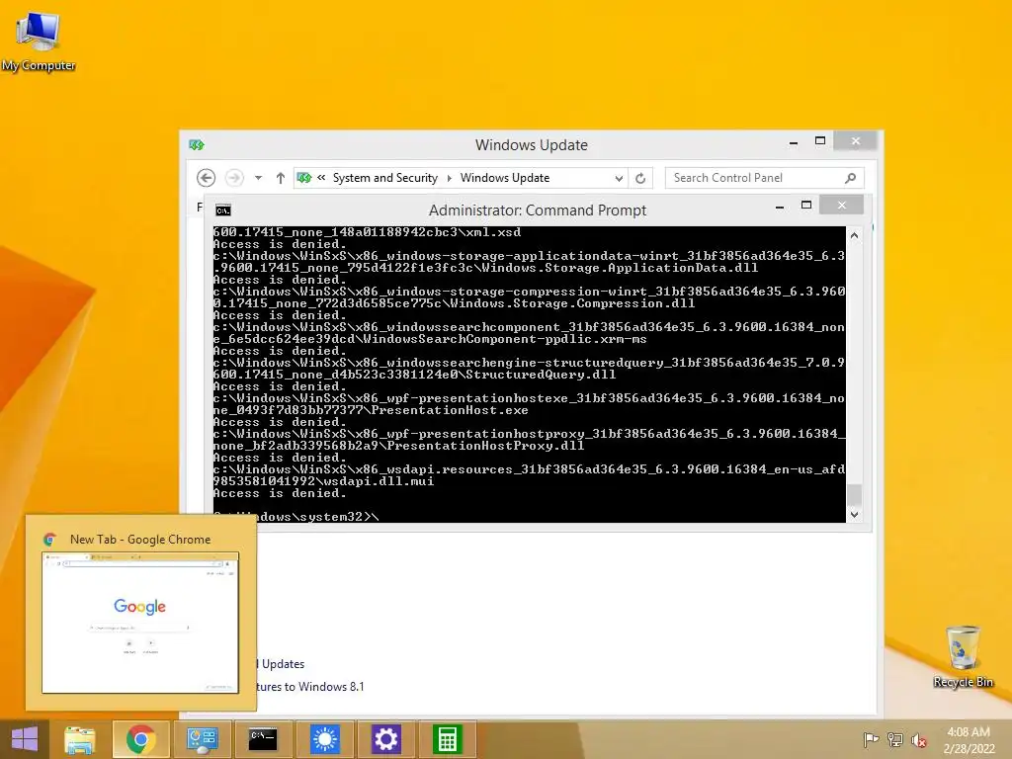This screenshot has height=759, width=1012.
Task: Close the Administrator: Command Prompt window
Action: point(842,206)
